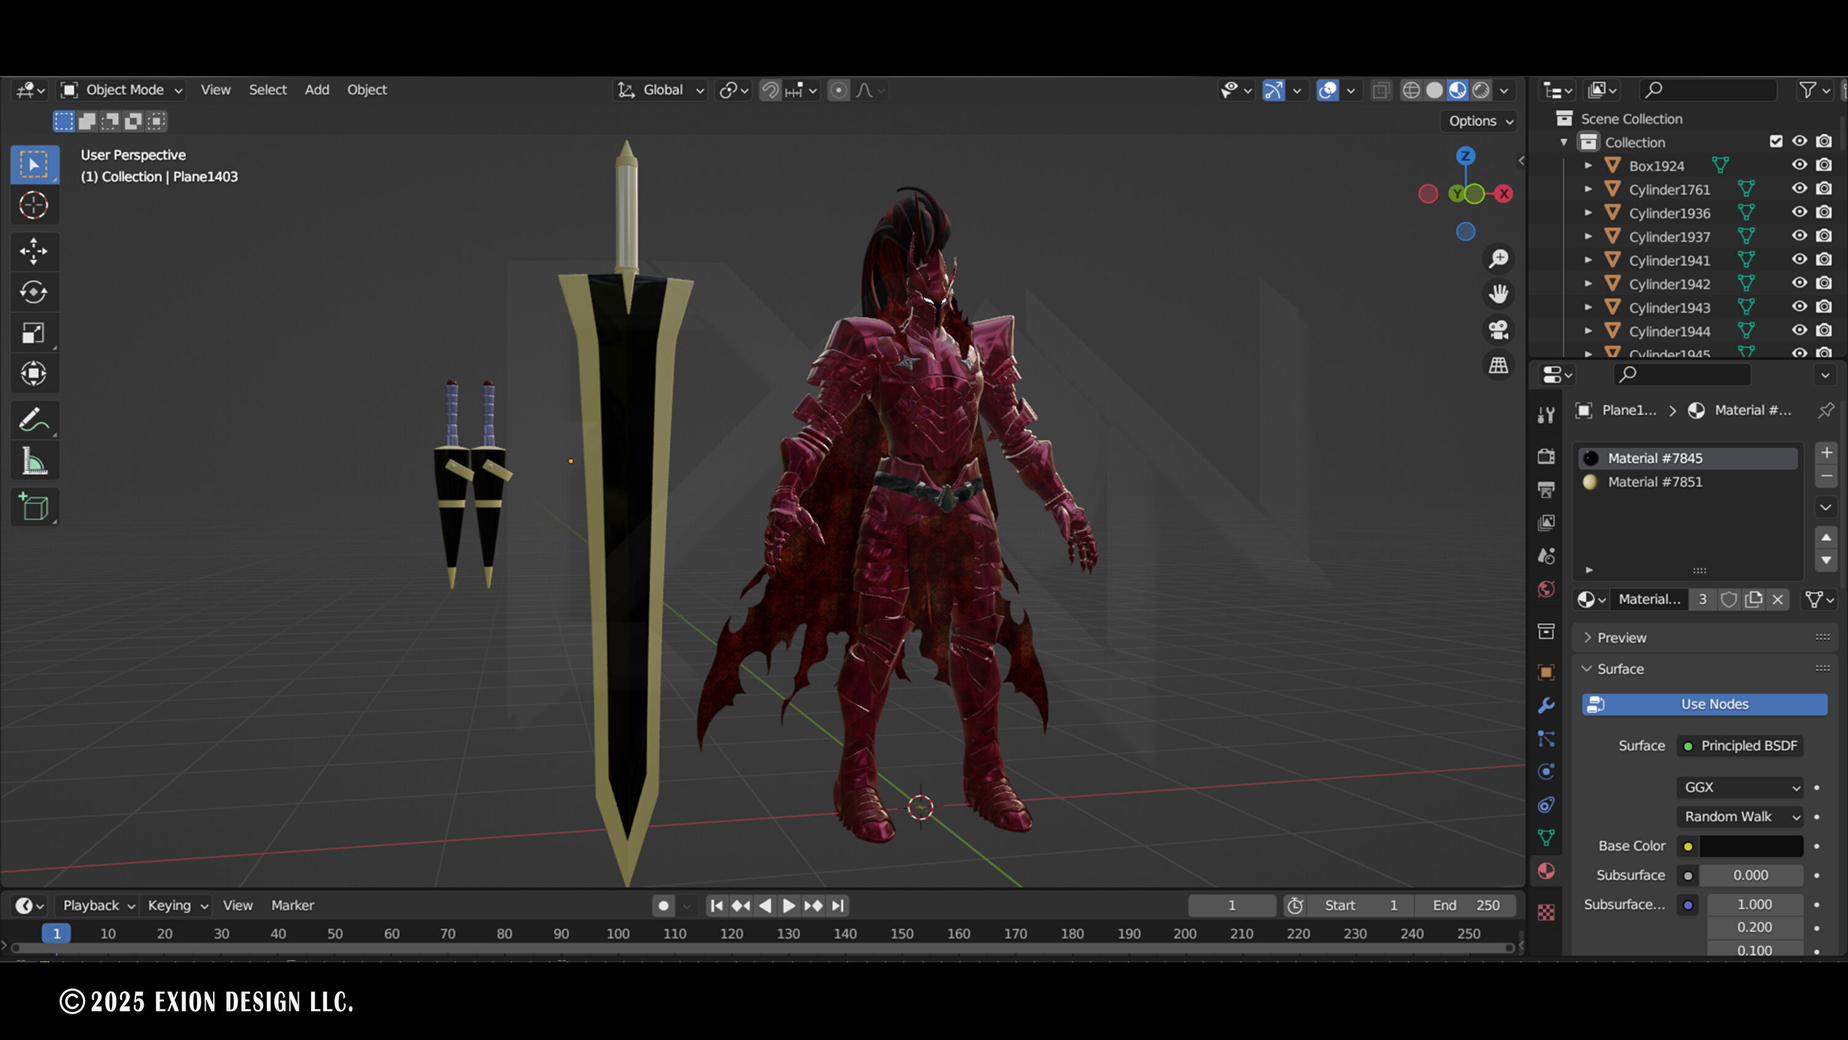Image resolution: width=1848 pixels, height=1040 pixels.
Task: Hide Cylinder1936 in viewport
Action: [1799, 213]
